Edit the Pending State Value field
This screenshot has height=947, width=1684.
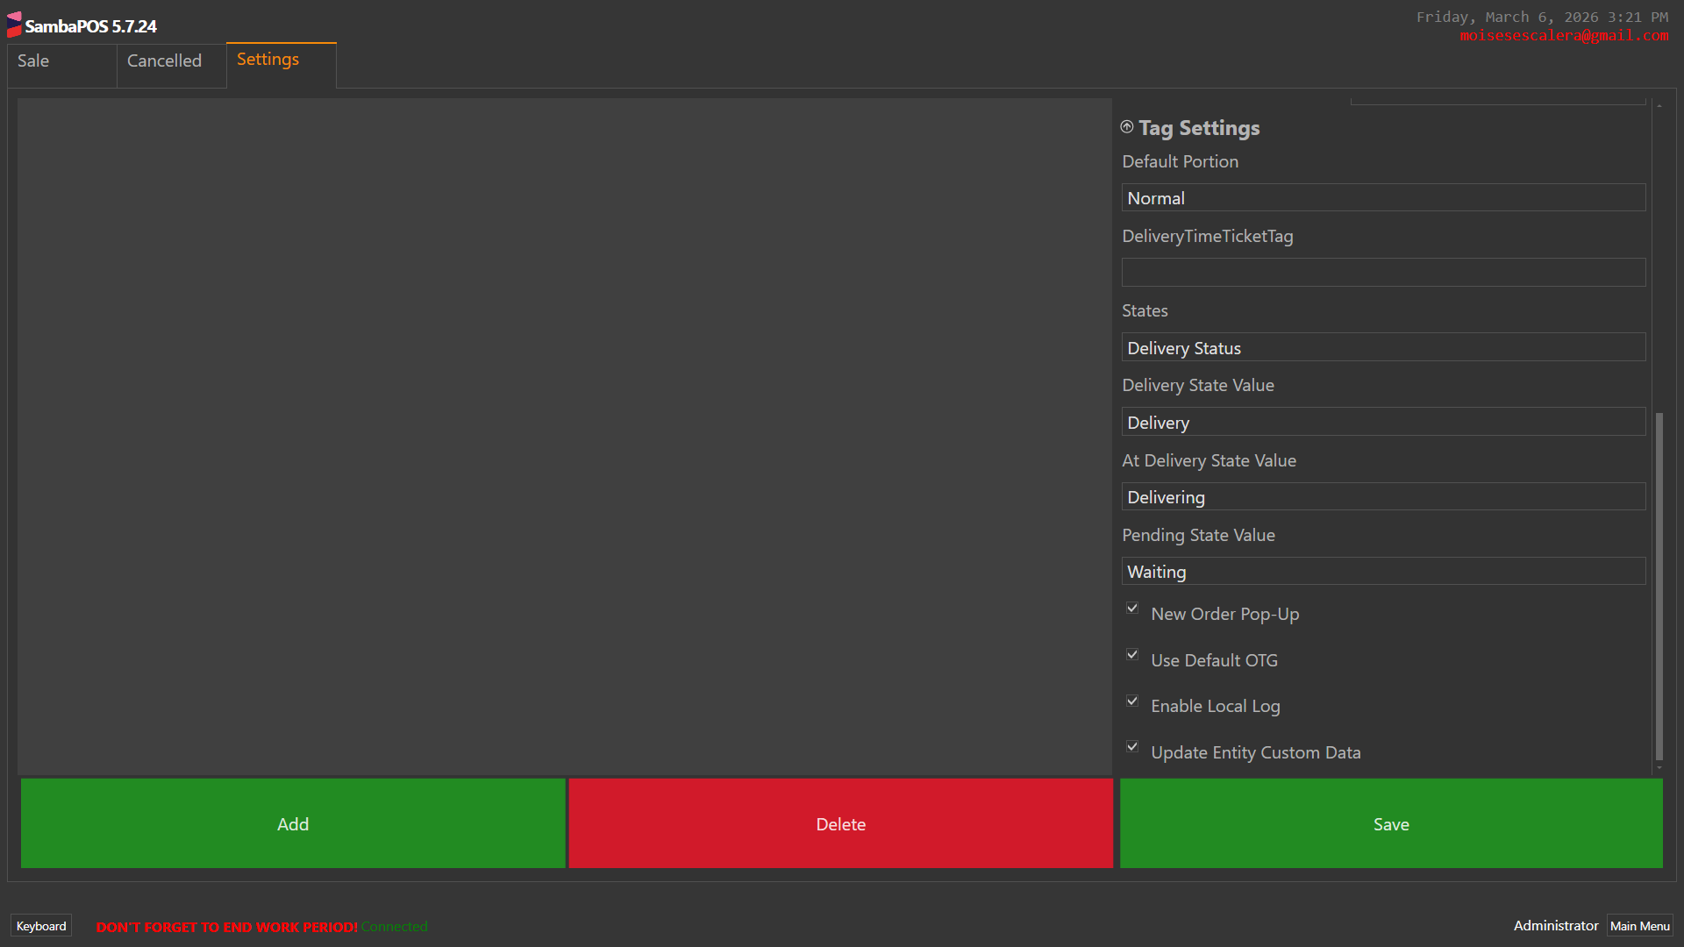point(1383,572)
